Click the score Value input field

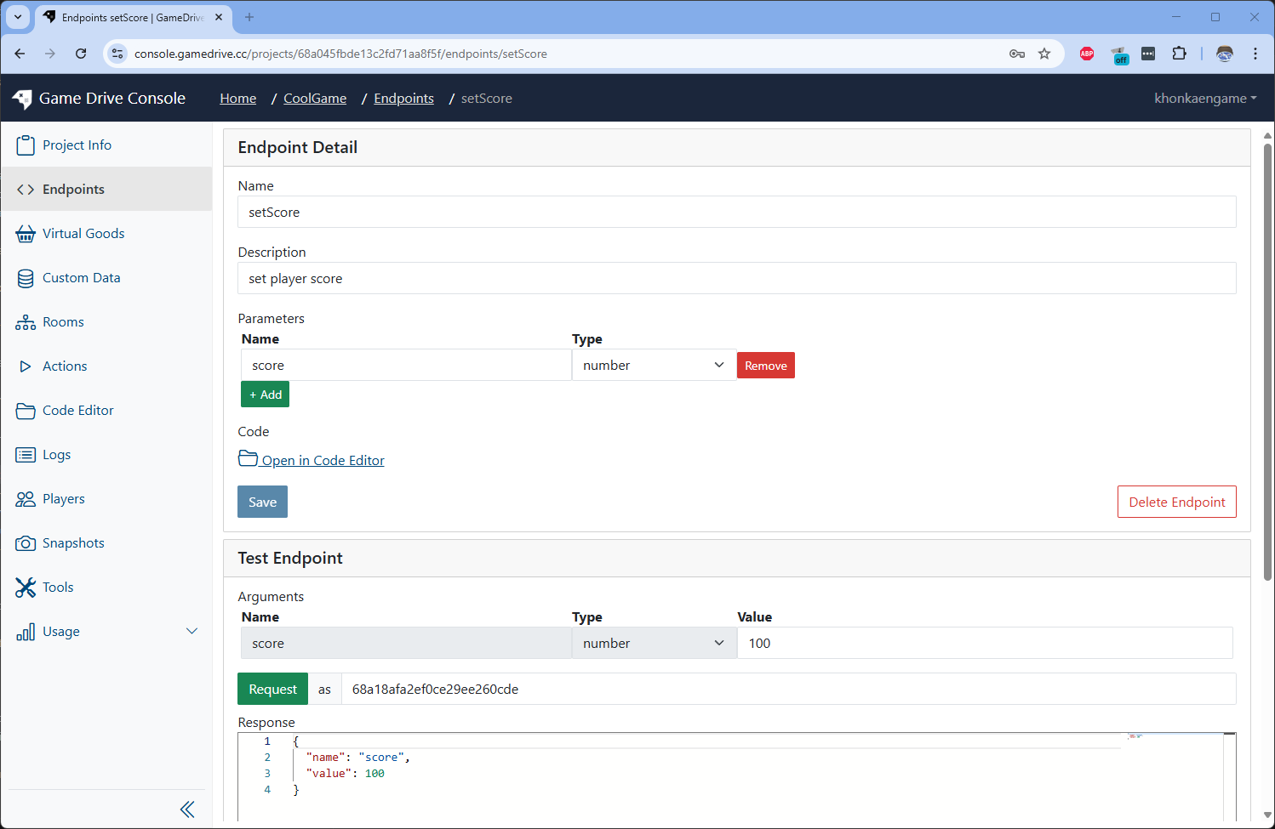984,644
